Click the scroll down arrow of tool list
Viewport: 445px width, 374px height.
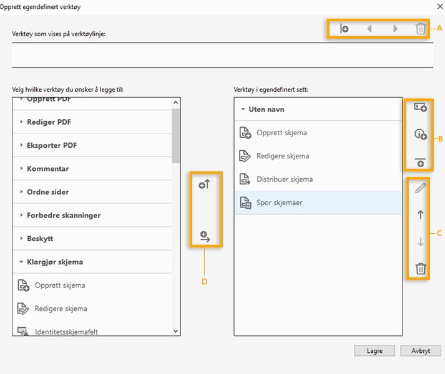coord(175,331)
